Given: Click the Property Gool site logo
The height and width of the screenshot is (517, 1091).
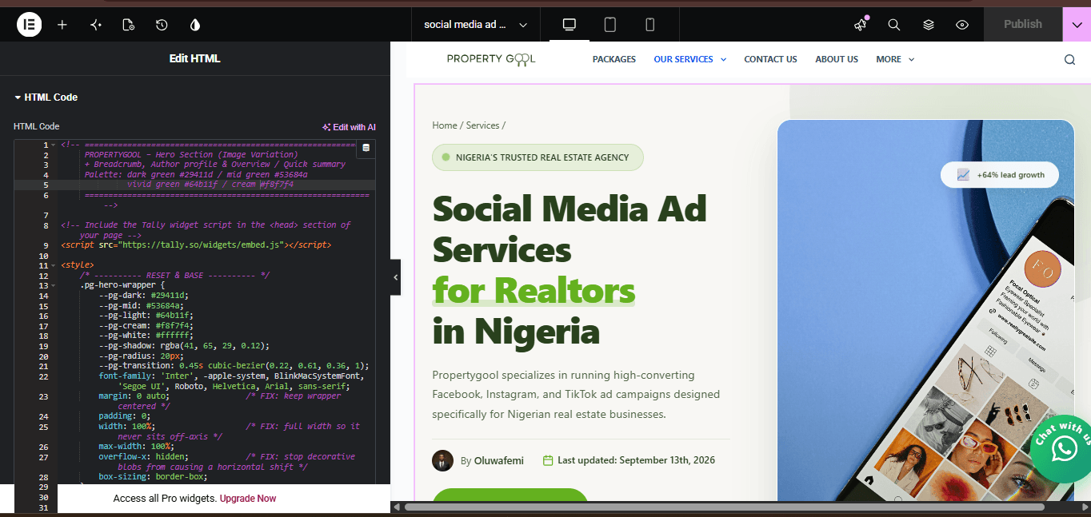Looking at the screenshot, I should 491,59.
